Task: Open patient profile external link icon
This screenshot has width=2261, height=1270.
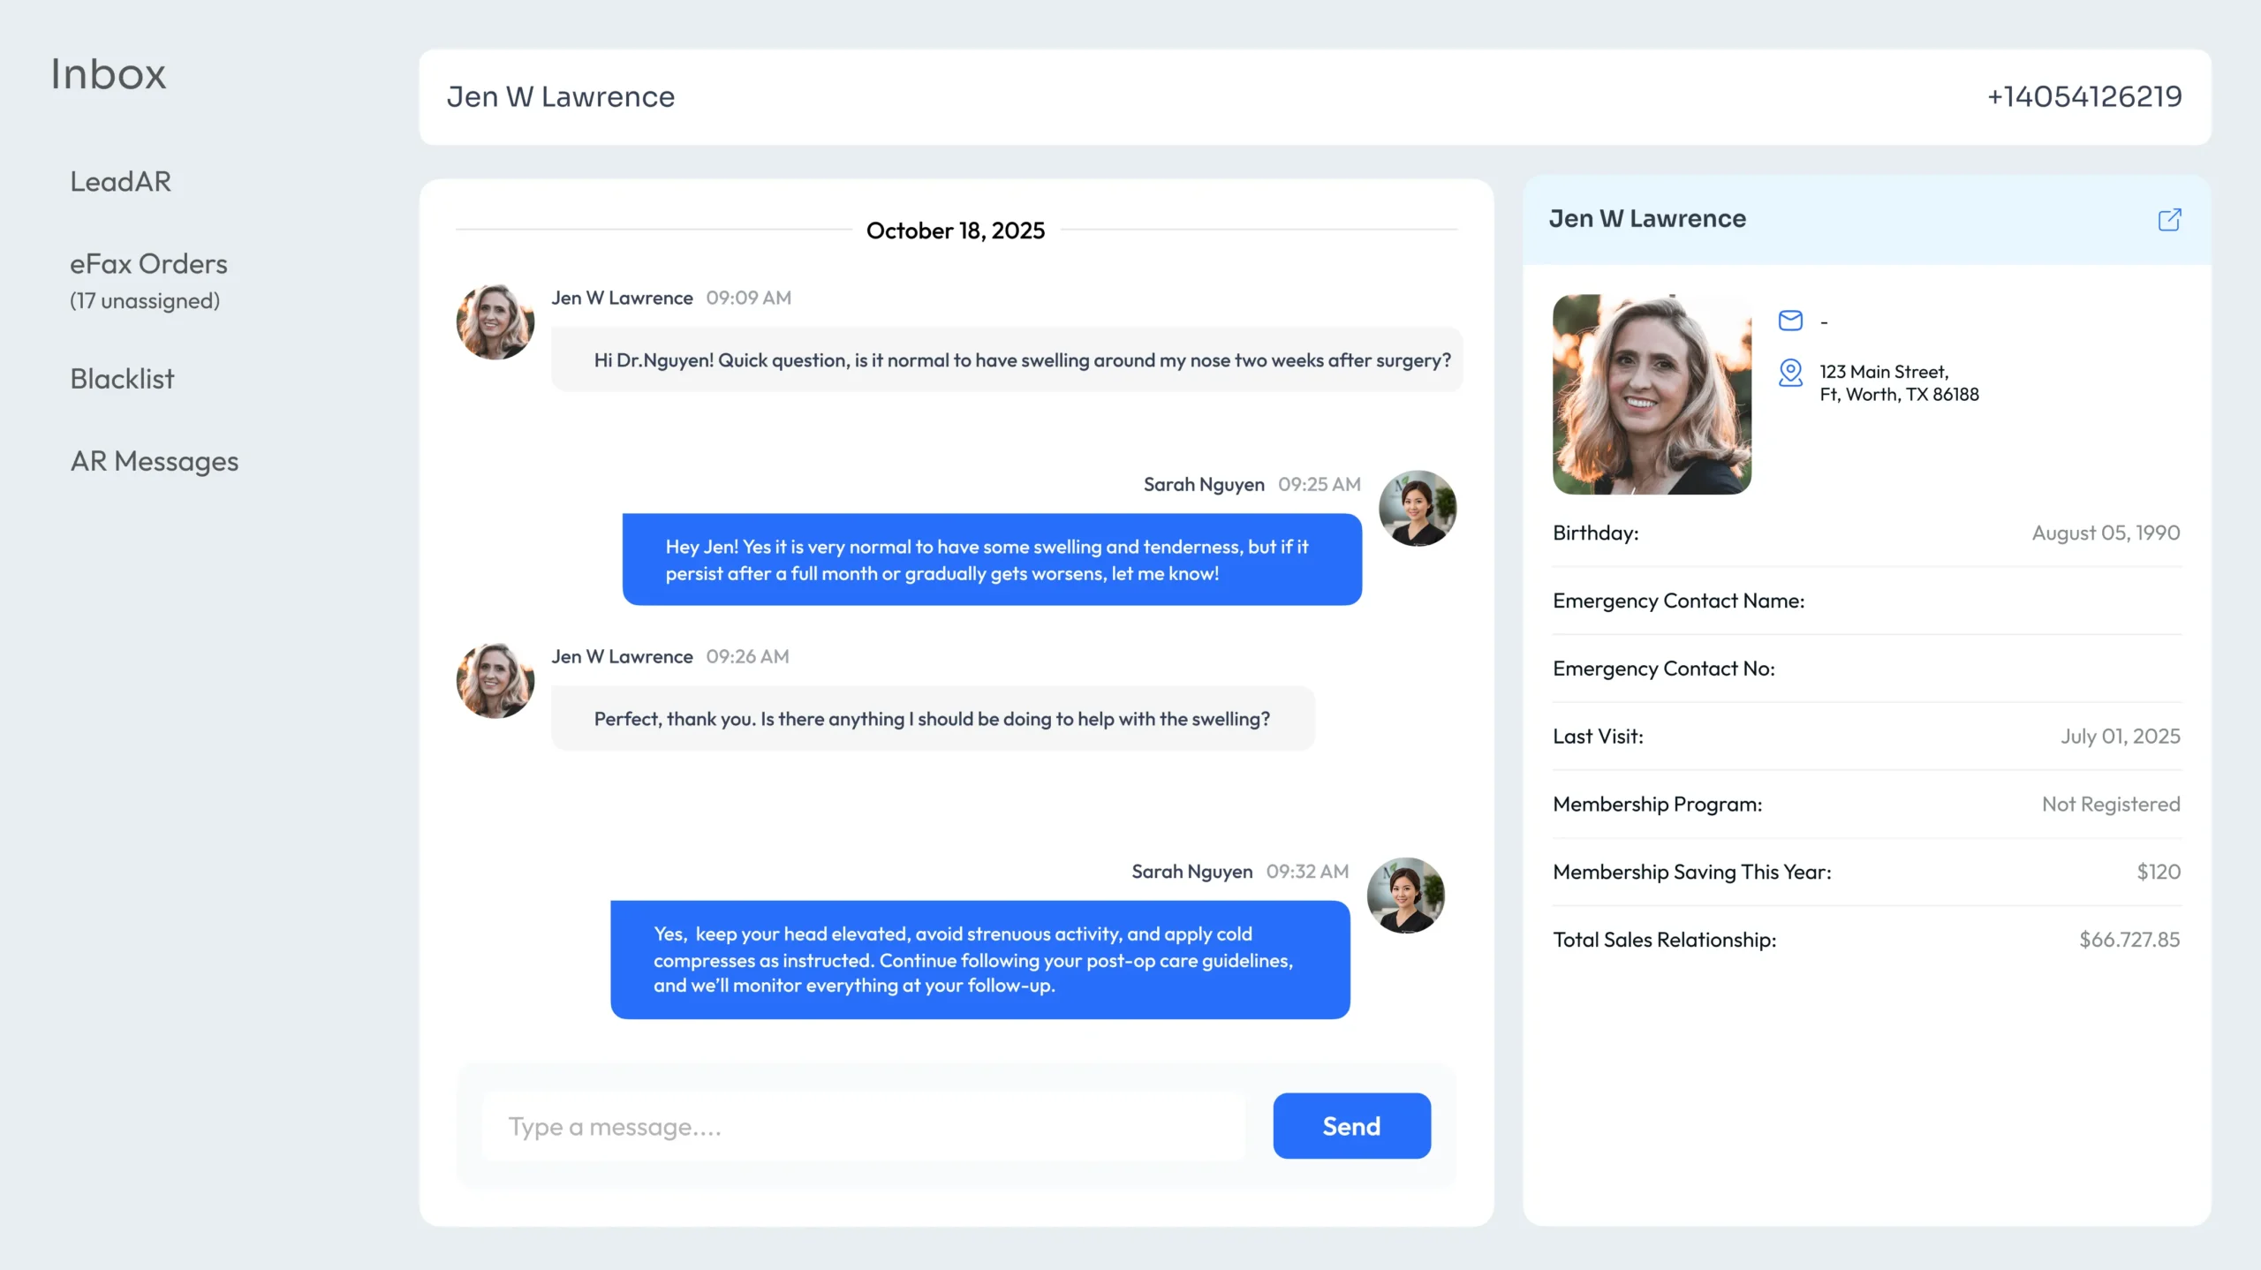Action: [2169, 219]
